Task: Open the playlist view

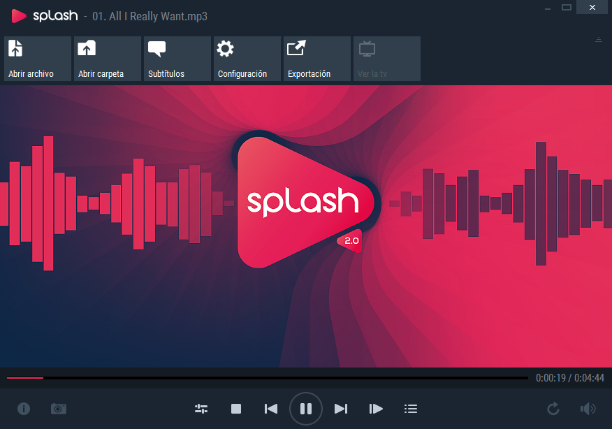Action: (x=411, y=409)
